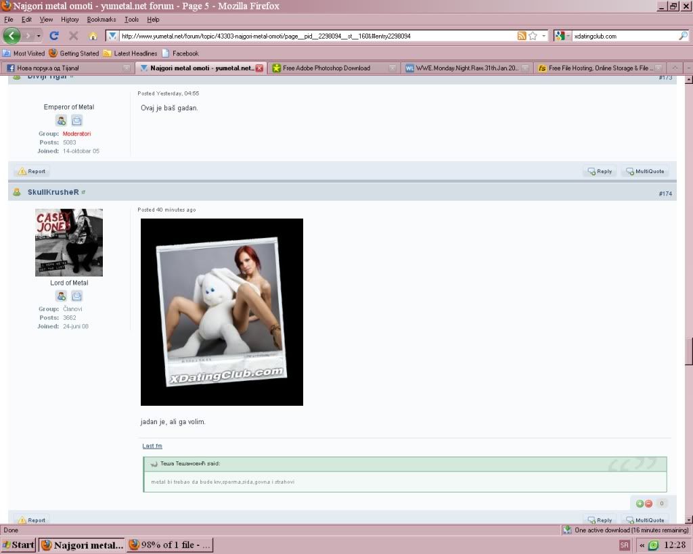Click the RSS feed icon in address bar
693x554 pixels.
522,36
